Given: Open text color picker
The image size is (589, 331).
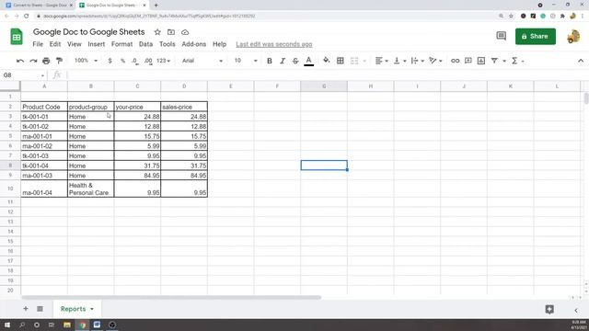Looking at the screenshot, I should 309,61.
